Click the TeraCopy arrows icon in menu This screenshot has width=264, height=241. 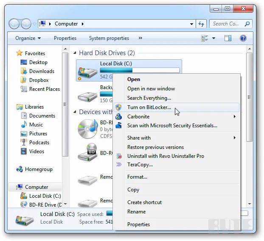[x=119, y=165]
